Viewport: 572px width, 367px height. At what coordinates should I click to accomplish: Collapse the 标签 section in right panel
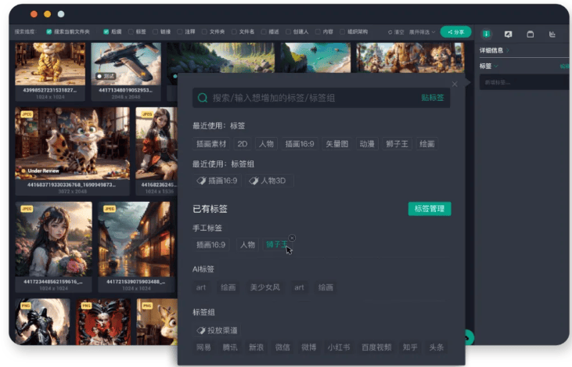pyautogui.click(x=496, y=66)
